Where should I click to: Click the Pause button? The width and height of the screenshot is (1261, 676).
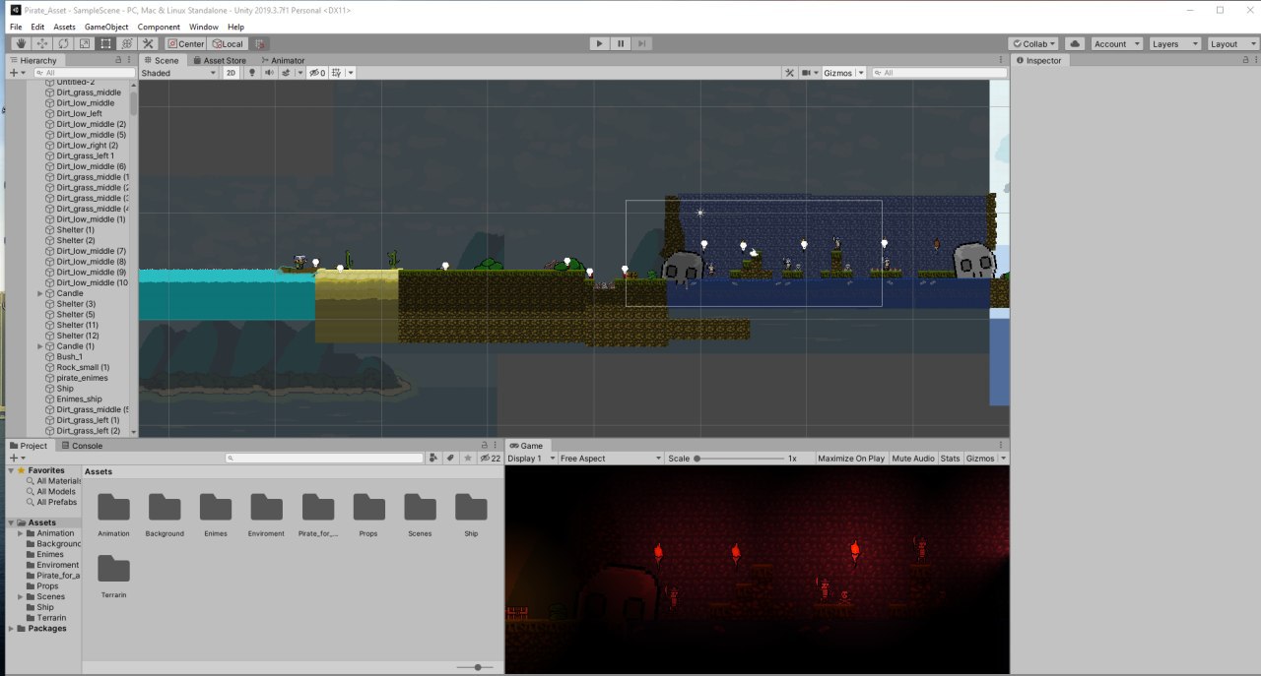[x=621, y=43]
